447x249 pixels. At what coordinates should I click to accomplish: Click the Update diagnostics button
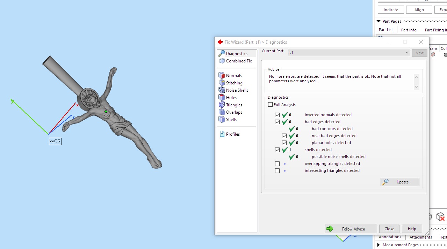[x=400, y=182]
